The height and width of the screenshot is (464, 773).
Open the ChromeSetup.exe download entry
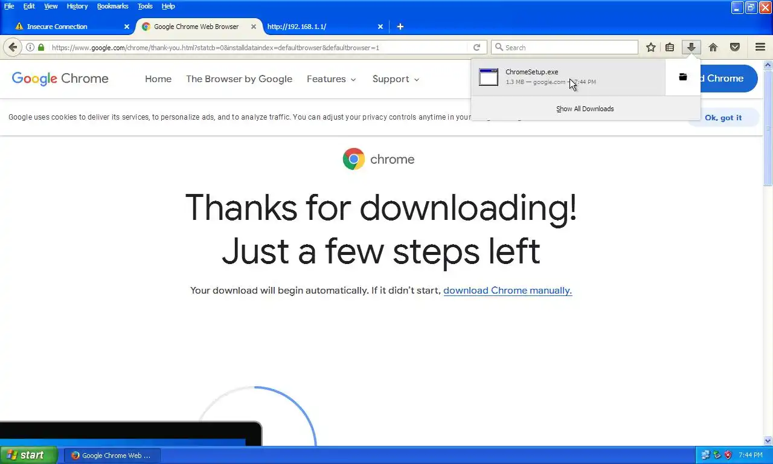(x=568, y=77)
